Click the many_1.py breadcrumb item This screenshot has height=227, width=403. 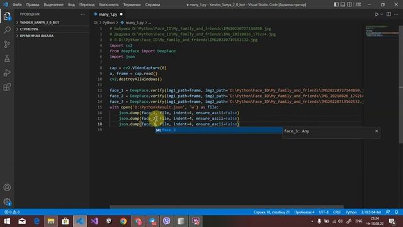(x=134, y=23)
